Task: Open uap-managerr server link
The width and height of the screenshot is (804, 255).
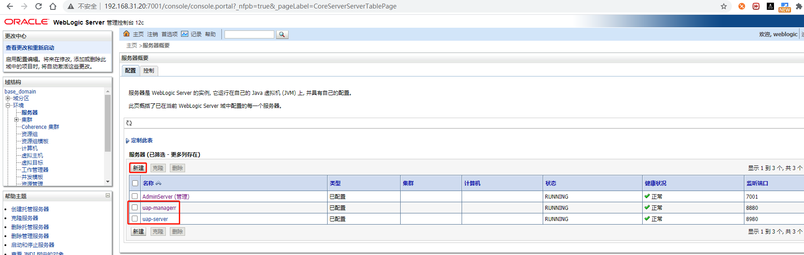Action: [159, 208]
